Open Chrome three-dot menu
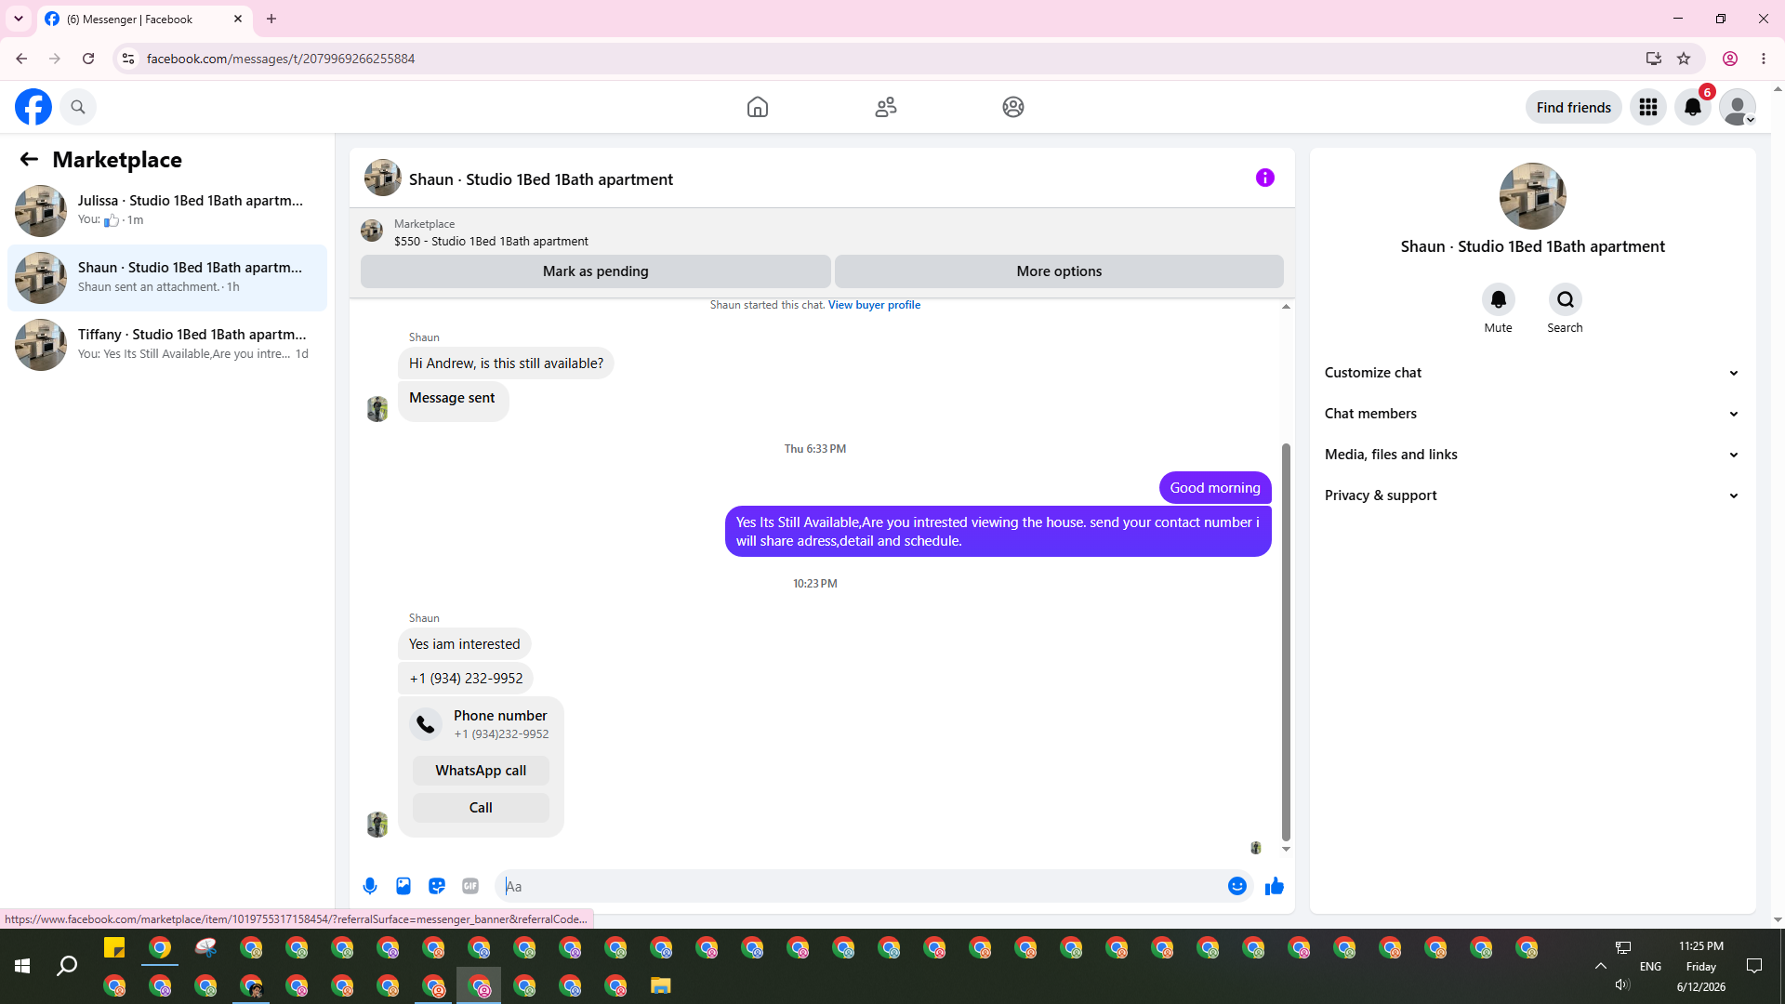This screenshot has width=1785, height=1004. [1764, 59]
